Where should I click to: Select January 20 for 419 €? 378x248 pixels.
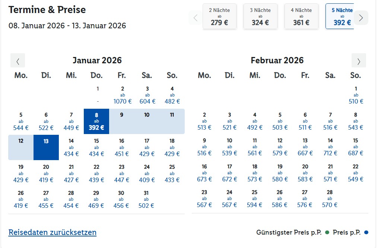pyautogui.click(x=46, y=174)
